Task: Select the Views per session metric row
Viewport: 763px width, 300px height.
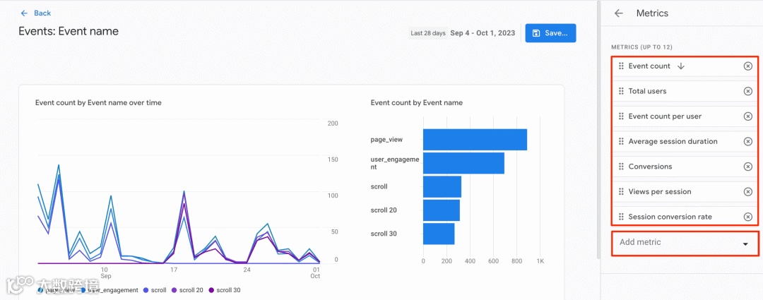Action: click(x=685, y=191)
